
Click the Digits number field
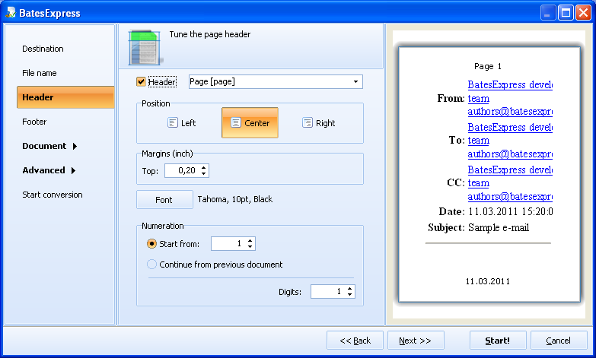(327, 292)
